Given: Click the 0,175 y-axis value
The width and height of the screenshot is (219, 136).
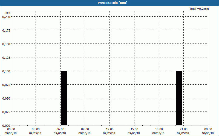Looking at the screenshot, I should [6, 30].
